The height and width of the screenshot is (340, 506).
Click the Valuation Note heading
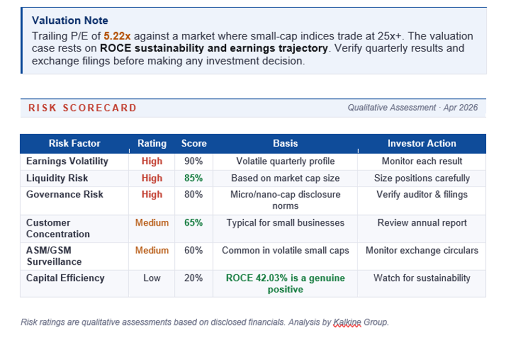click(x=70, y=21)
